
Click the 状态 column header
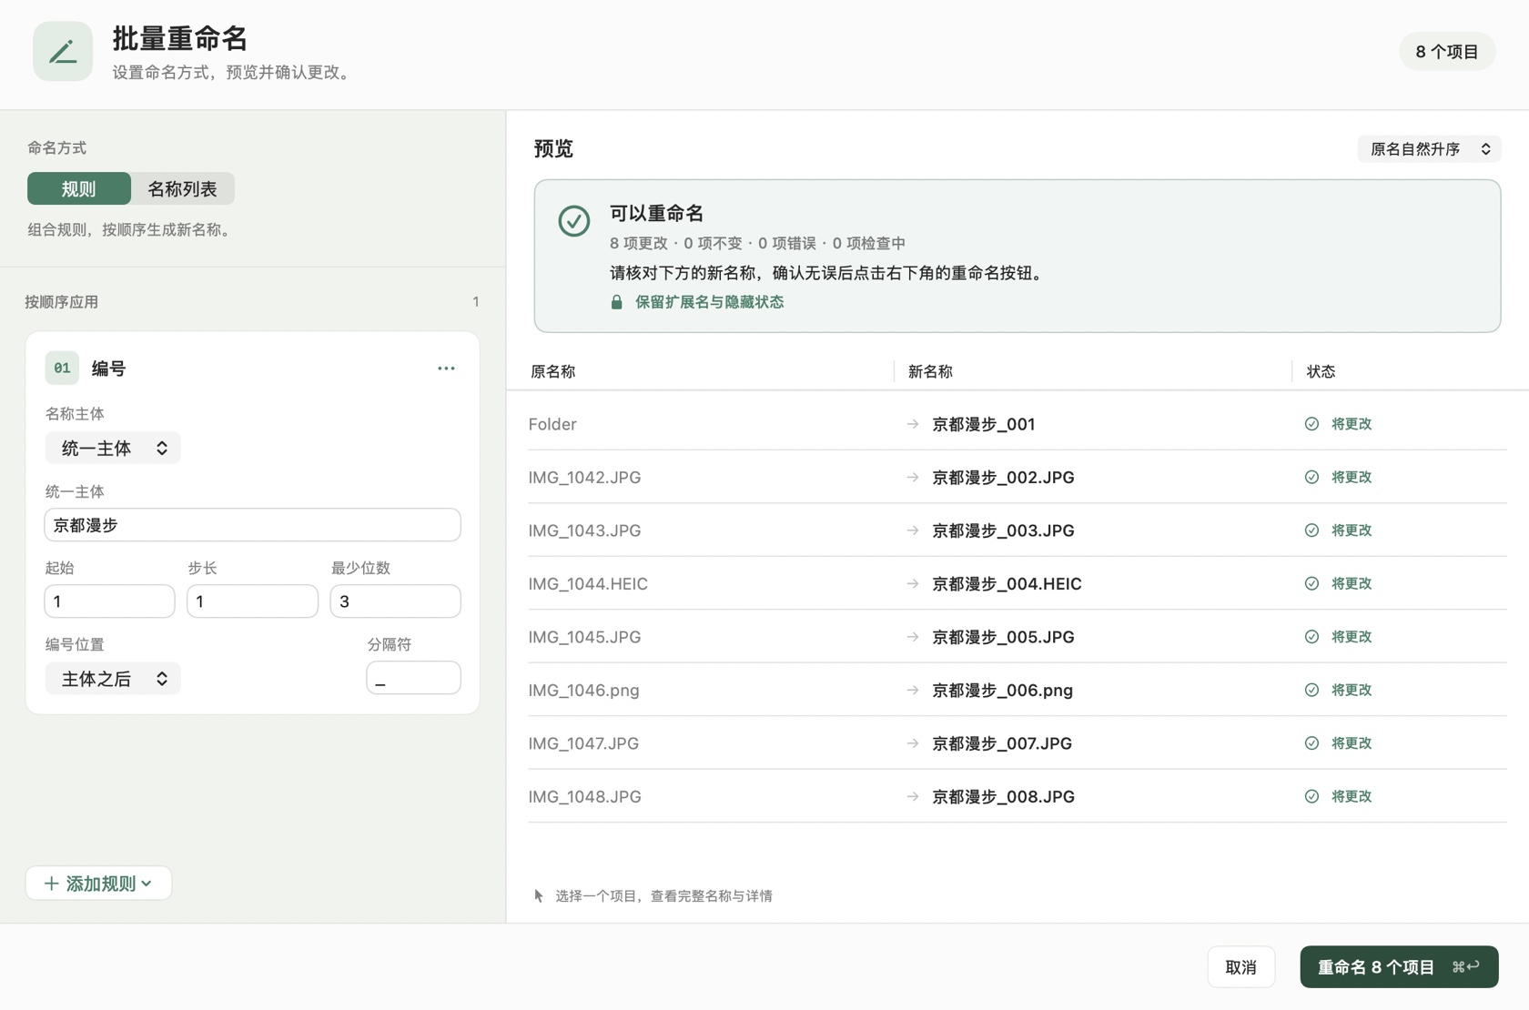(x=1321, y=371)
